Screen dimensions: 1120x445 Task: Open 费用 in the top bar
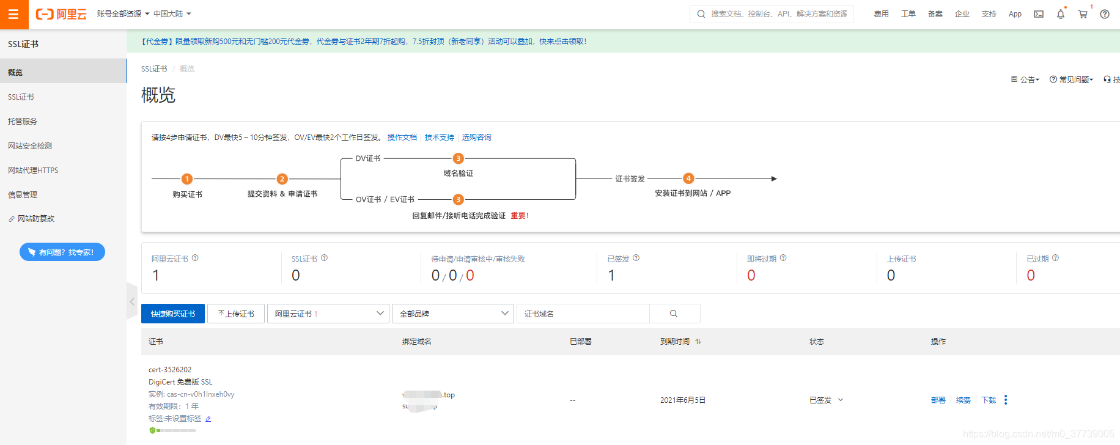[x=881, y=14]
